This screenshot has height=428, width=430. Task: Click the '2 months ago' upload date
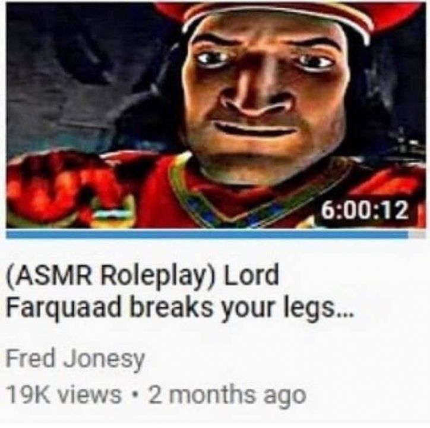[x=226, y=395]
